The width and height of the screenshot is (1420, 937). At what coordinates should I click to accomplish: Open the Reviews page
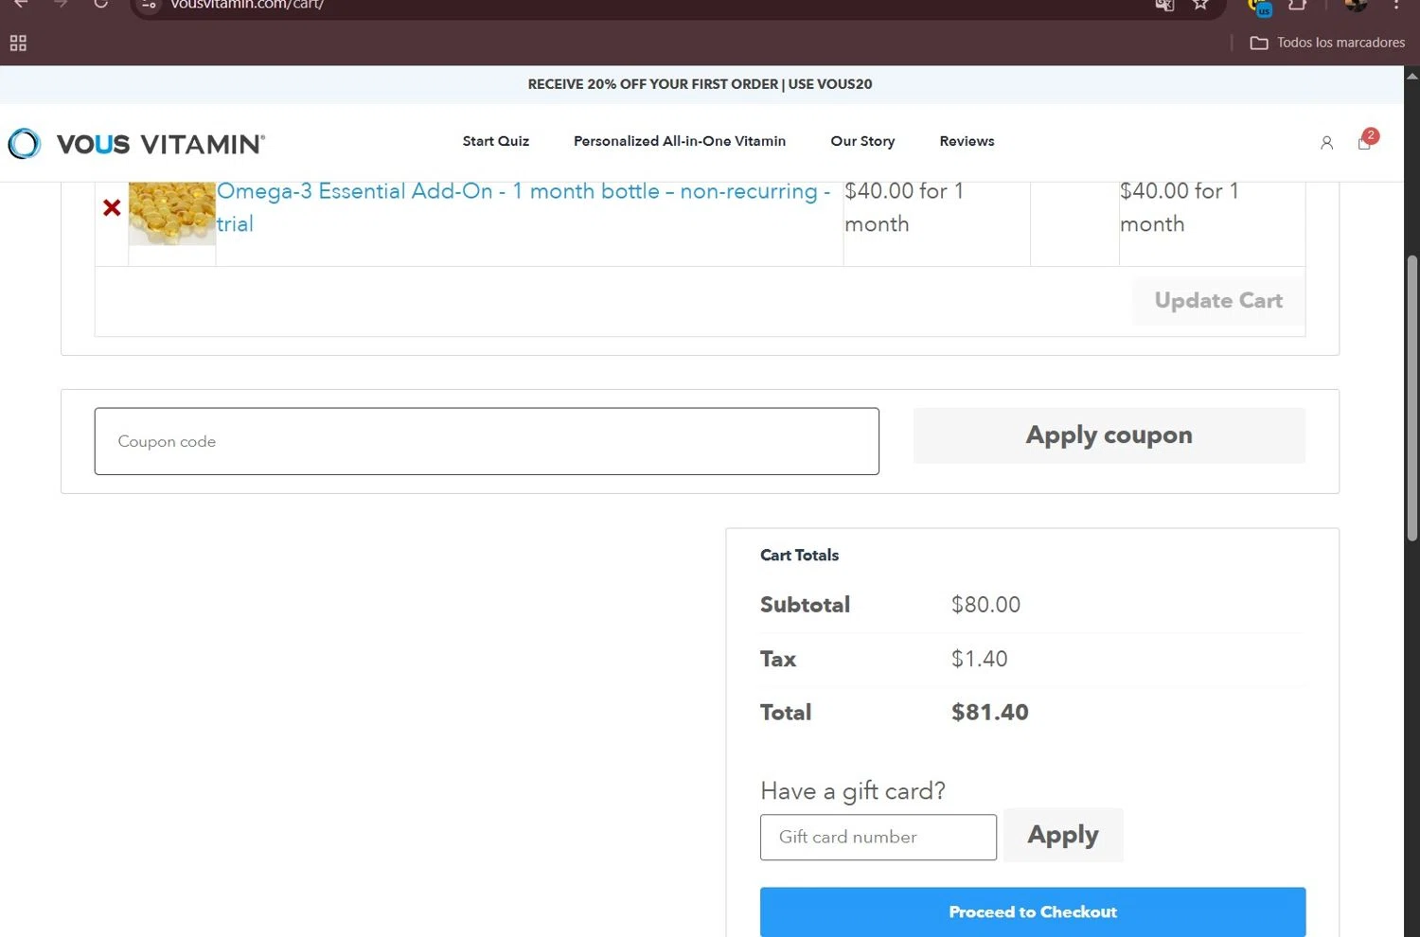pos(967,141)
